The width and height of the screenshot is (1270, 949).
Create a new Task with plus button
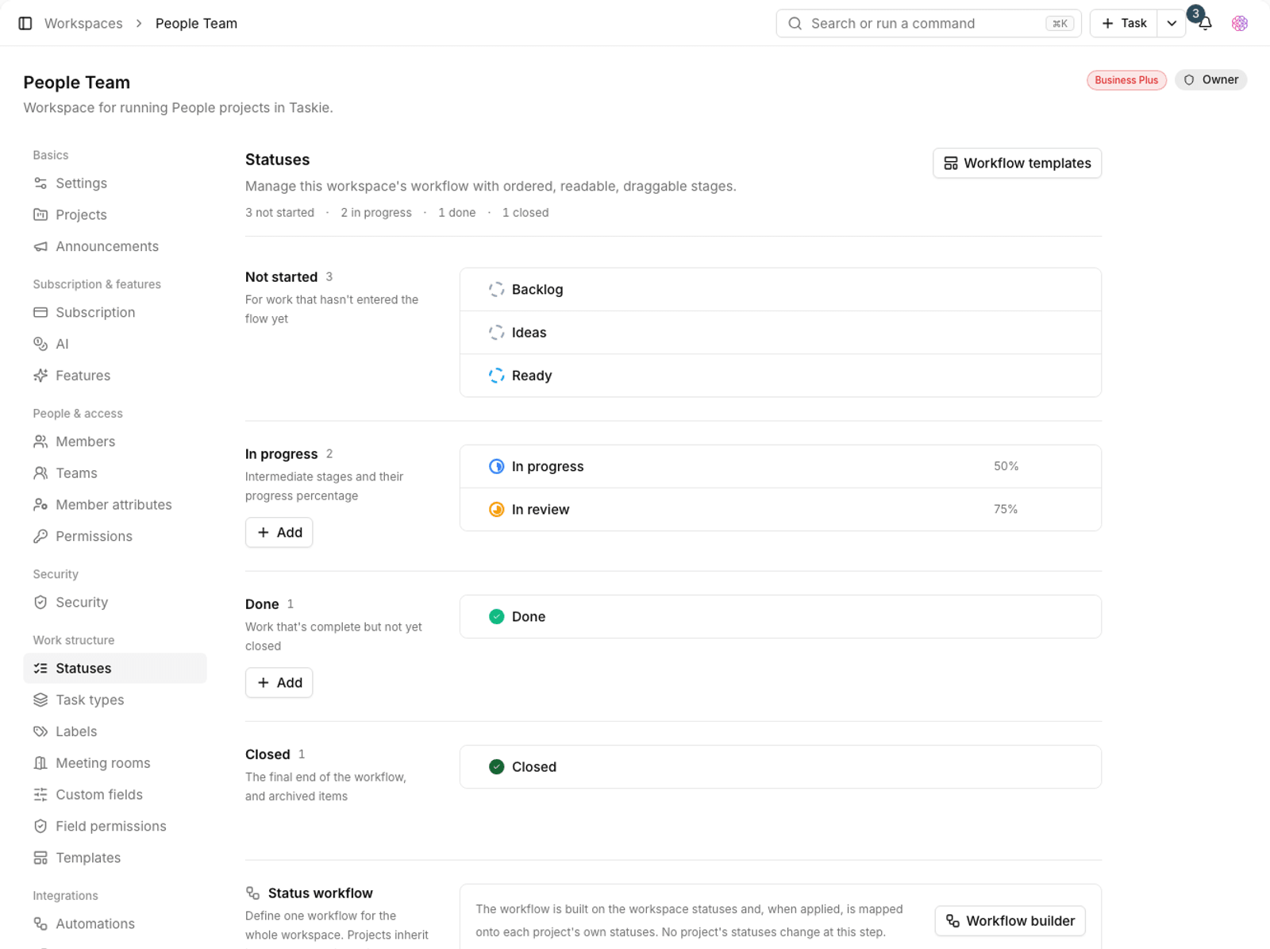1123,23
